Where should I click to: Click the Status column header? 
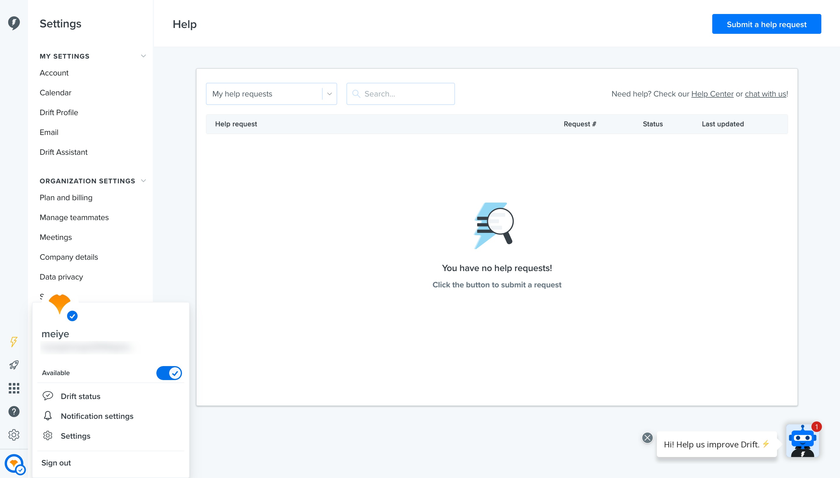pyautogui.click(x=653, y=124)
